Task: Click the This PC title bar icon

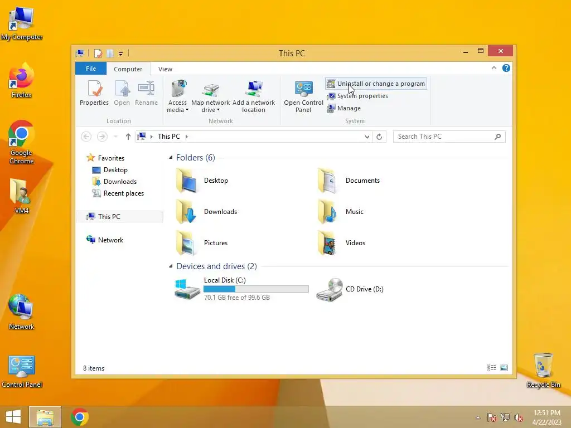Action: [80, 53]
